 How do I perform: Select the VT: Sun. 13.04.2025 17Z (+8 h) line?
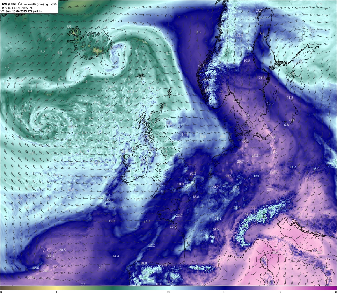[x=21, y=11]
